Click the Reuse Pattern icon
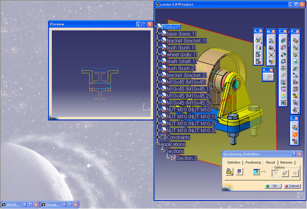Screen dimensions: 307x209 tap(283, 102)
